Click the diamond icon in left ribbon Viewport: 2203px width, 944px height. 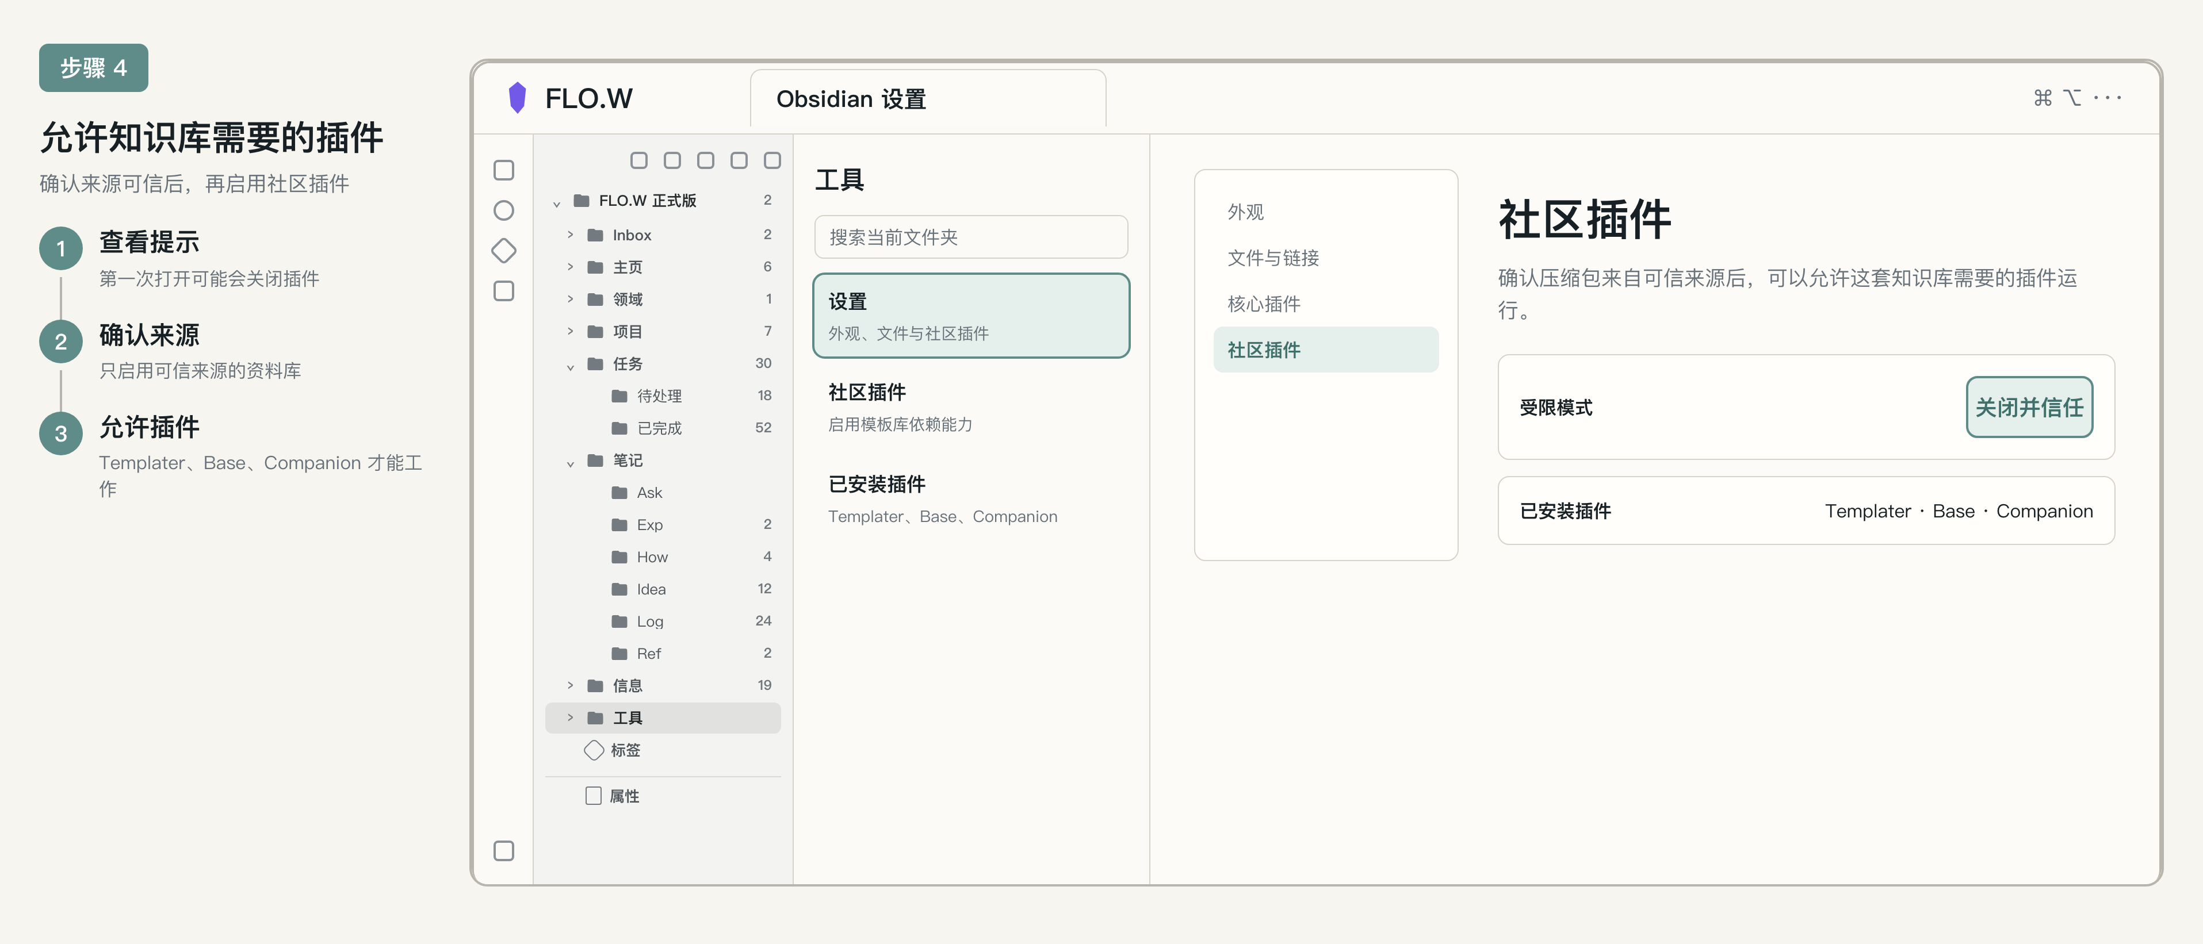click(x=504, y=251)
